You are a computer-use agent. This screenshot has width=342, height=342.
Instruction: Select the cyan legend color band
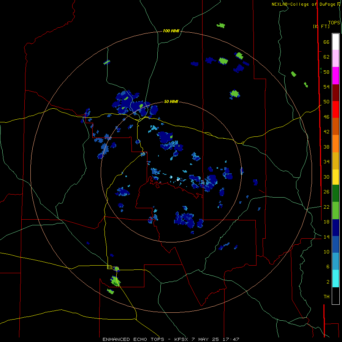[336, 279]
